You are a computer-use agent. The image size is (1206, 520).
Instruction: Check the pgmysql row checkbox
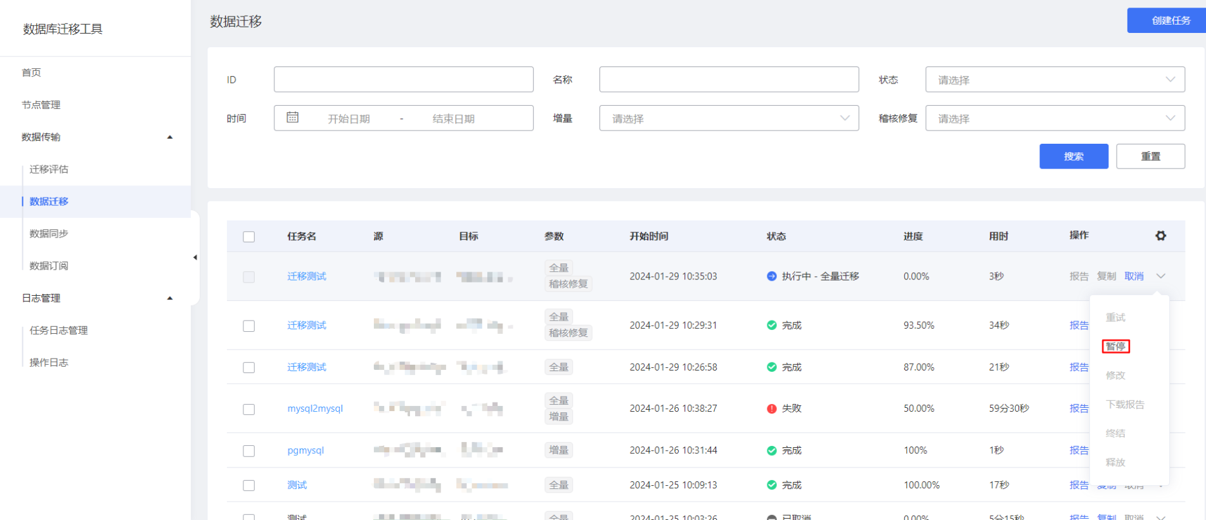(x=248, y=451)
